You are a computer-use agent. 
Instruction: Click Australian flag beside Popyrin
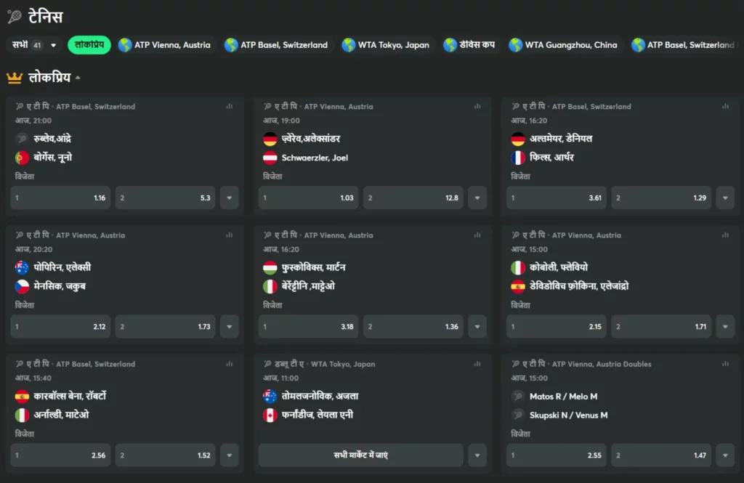tap(22, 267)
